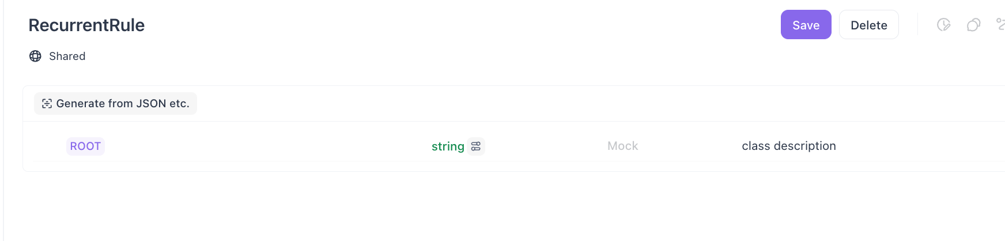Open the change history clock icon
The width and height of the screenshot is (1005, 241).
(x=943, y=25)
